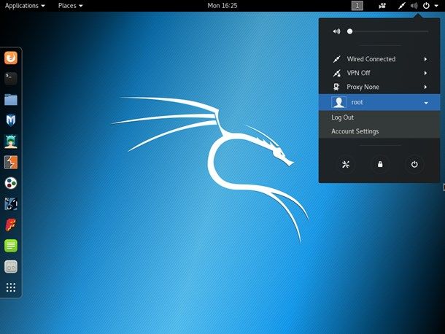Click the power icon in top bar
This screenshot has height=334, width=445.
426,5
